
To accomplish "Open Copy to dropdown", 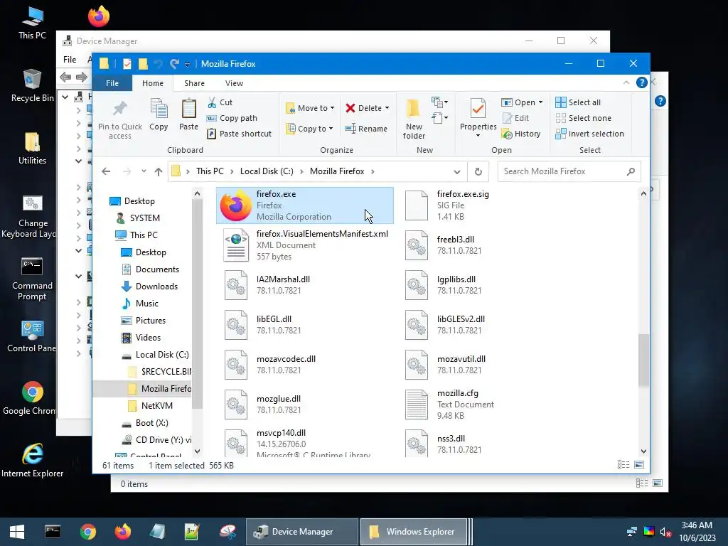I will 309,129.
